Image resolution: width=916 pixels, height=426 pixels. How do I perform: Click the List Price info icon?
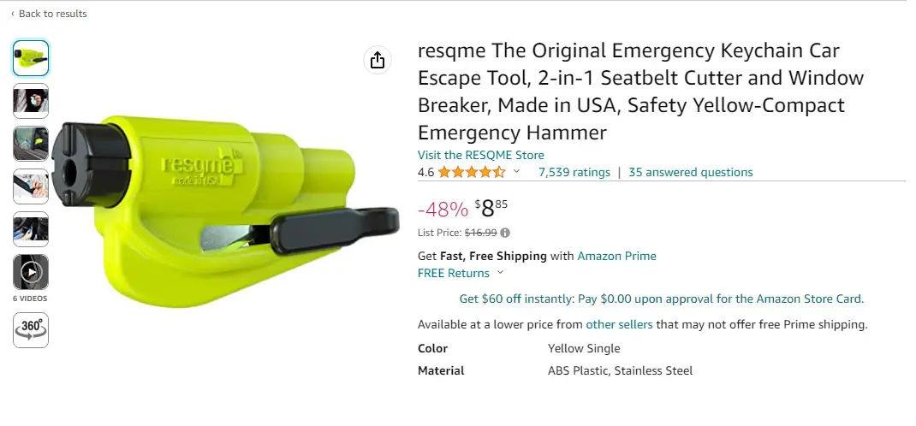(505, 233)
